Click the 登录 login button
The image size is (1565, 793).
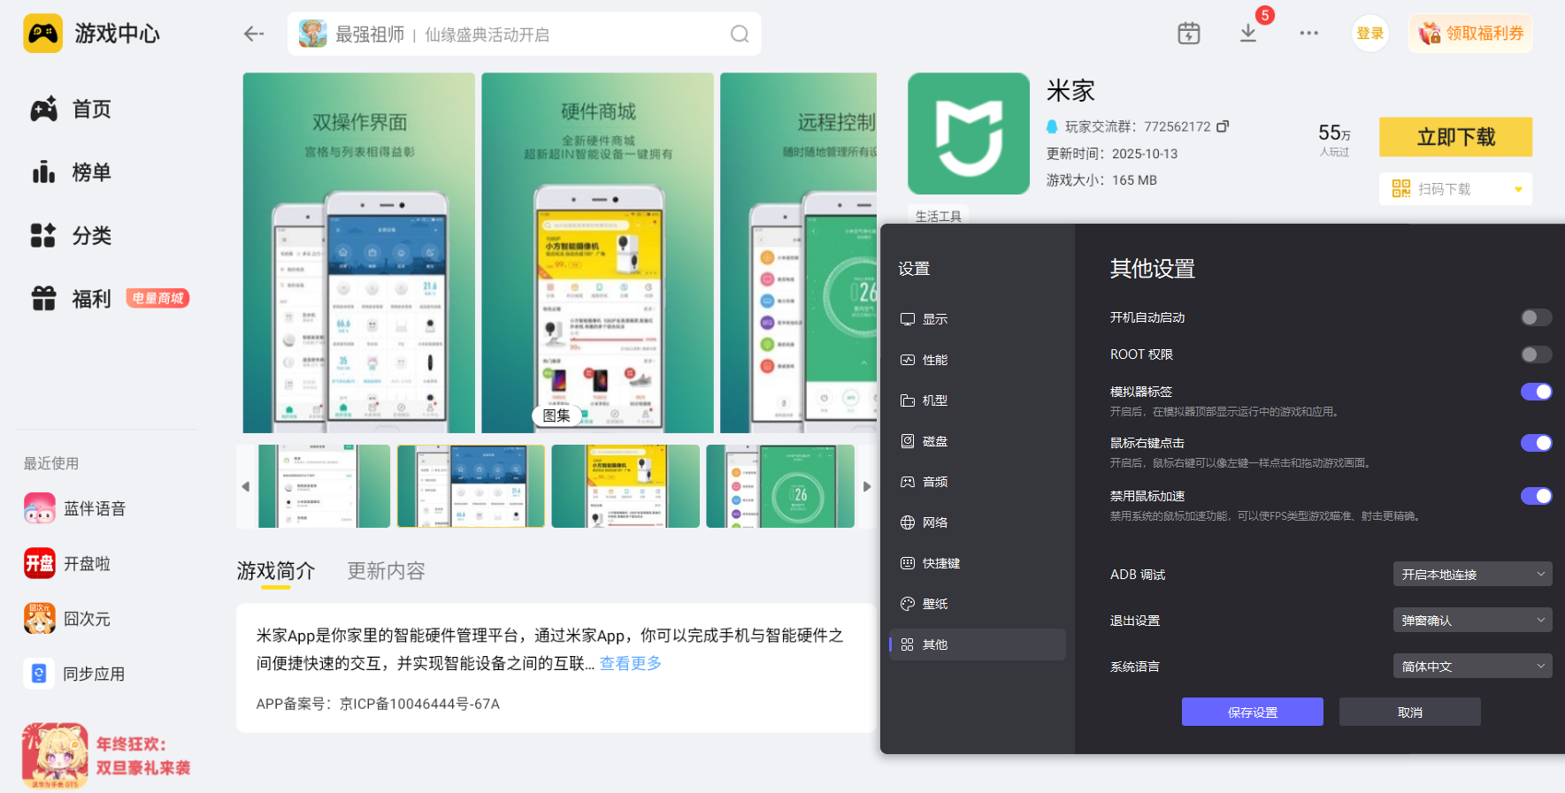point(1369,34)
